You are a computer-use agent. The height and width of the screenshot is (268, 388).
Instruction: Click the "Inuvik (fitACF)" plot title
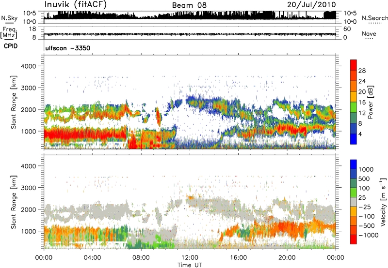pos(76,4)
